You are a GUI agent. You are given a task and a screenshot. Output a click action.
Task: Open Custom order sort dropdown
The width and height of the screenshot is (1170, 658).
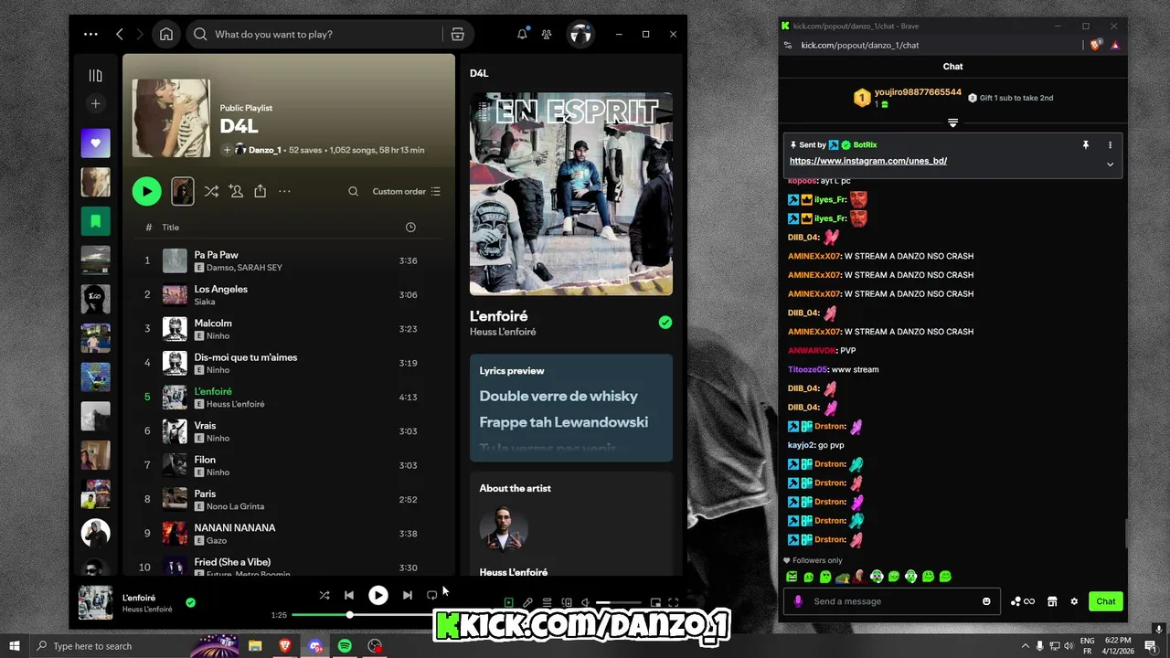tap(407, 191)
